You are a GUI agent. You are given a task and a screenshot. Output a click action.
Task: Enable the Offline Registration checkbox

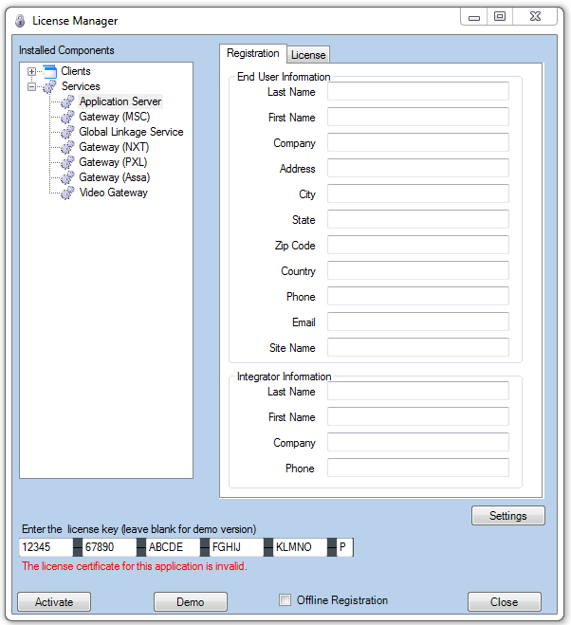(x=285, y=600)
